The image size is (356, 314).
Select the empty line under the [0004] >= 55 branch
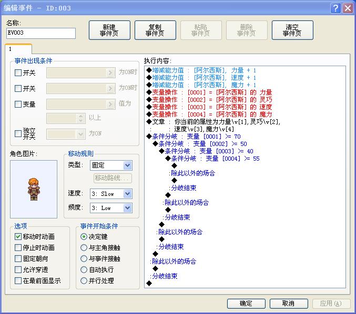175,166
